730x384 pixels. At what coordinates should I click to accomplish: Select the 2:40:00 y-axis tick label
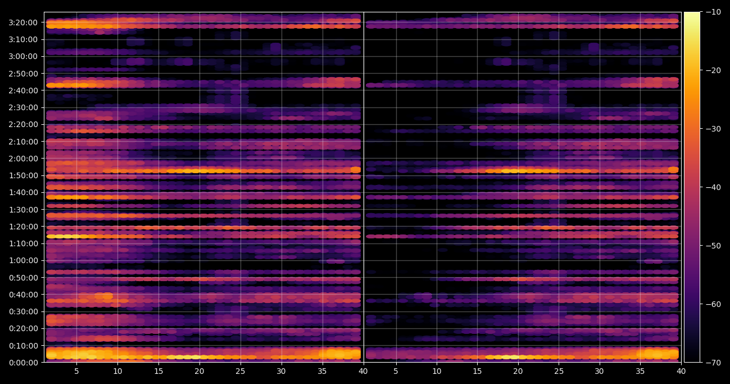(24, 91)
